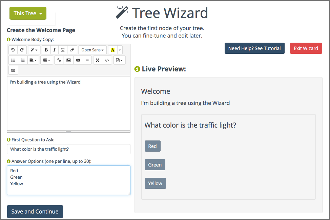Click inside the Welcome body text editor
The width and height of the screenshot is (330, 220).
[69, 103]
